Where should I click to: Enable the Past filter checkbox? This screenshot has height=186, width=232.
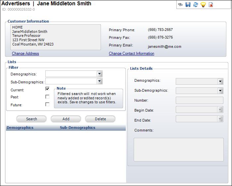47,97
